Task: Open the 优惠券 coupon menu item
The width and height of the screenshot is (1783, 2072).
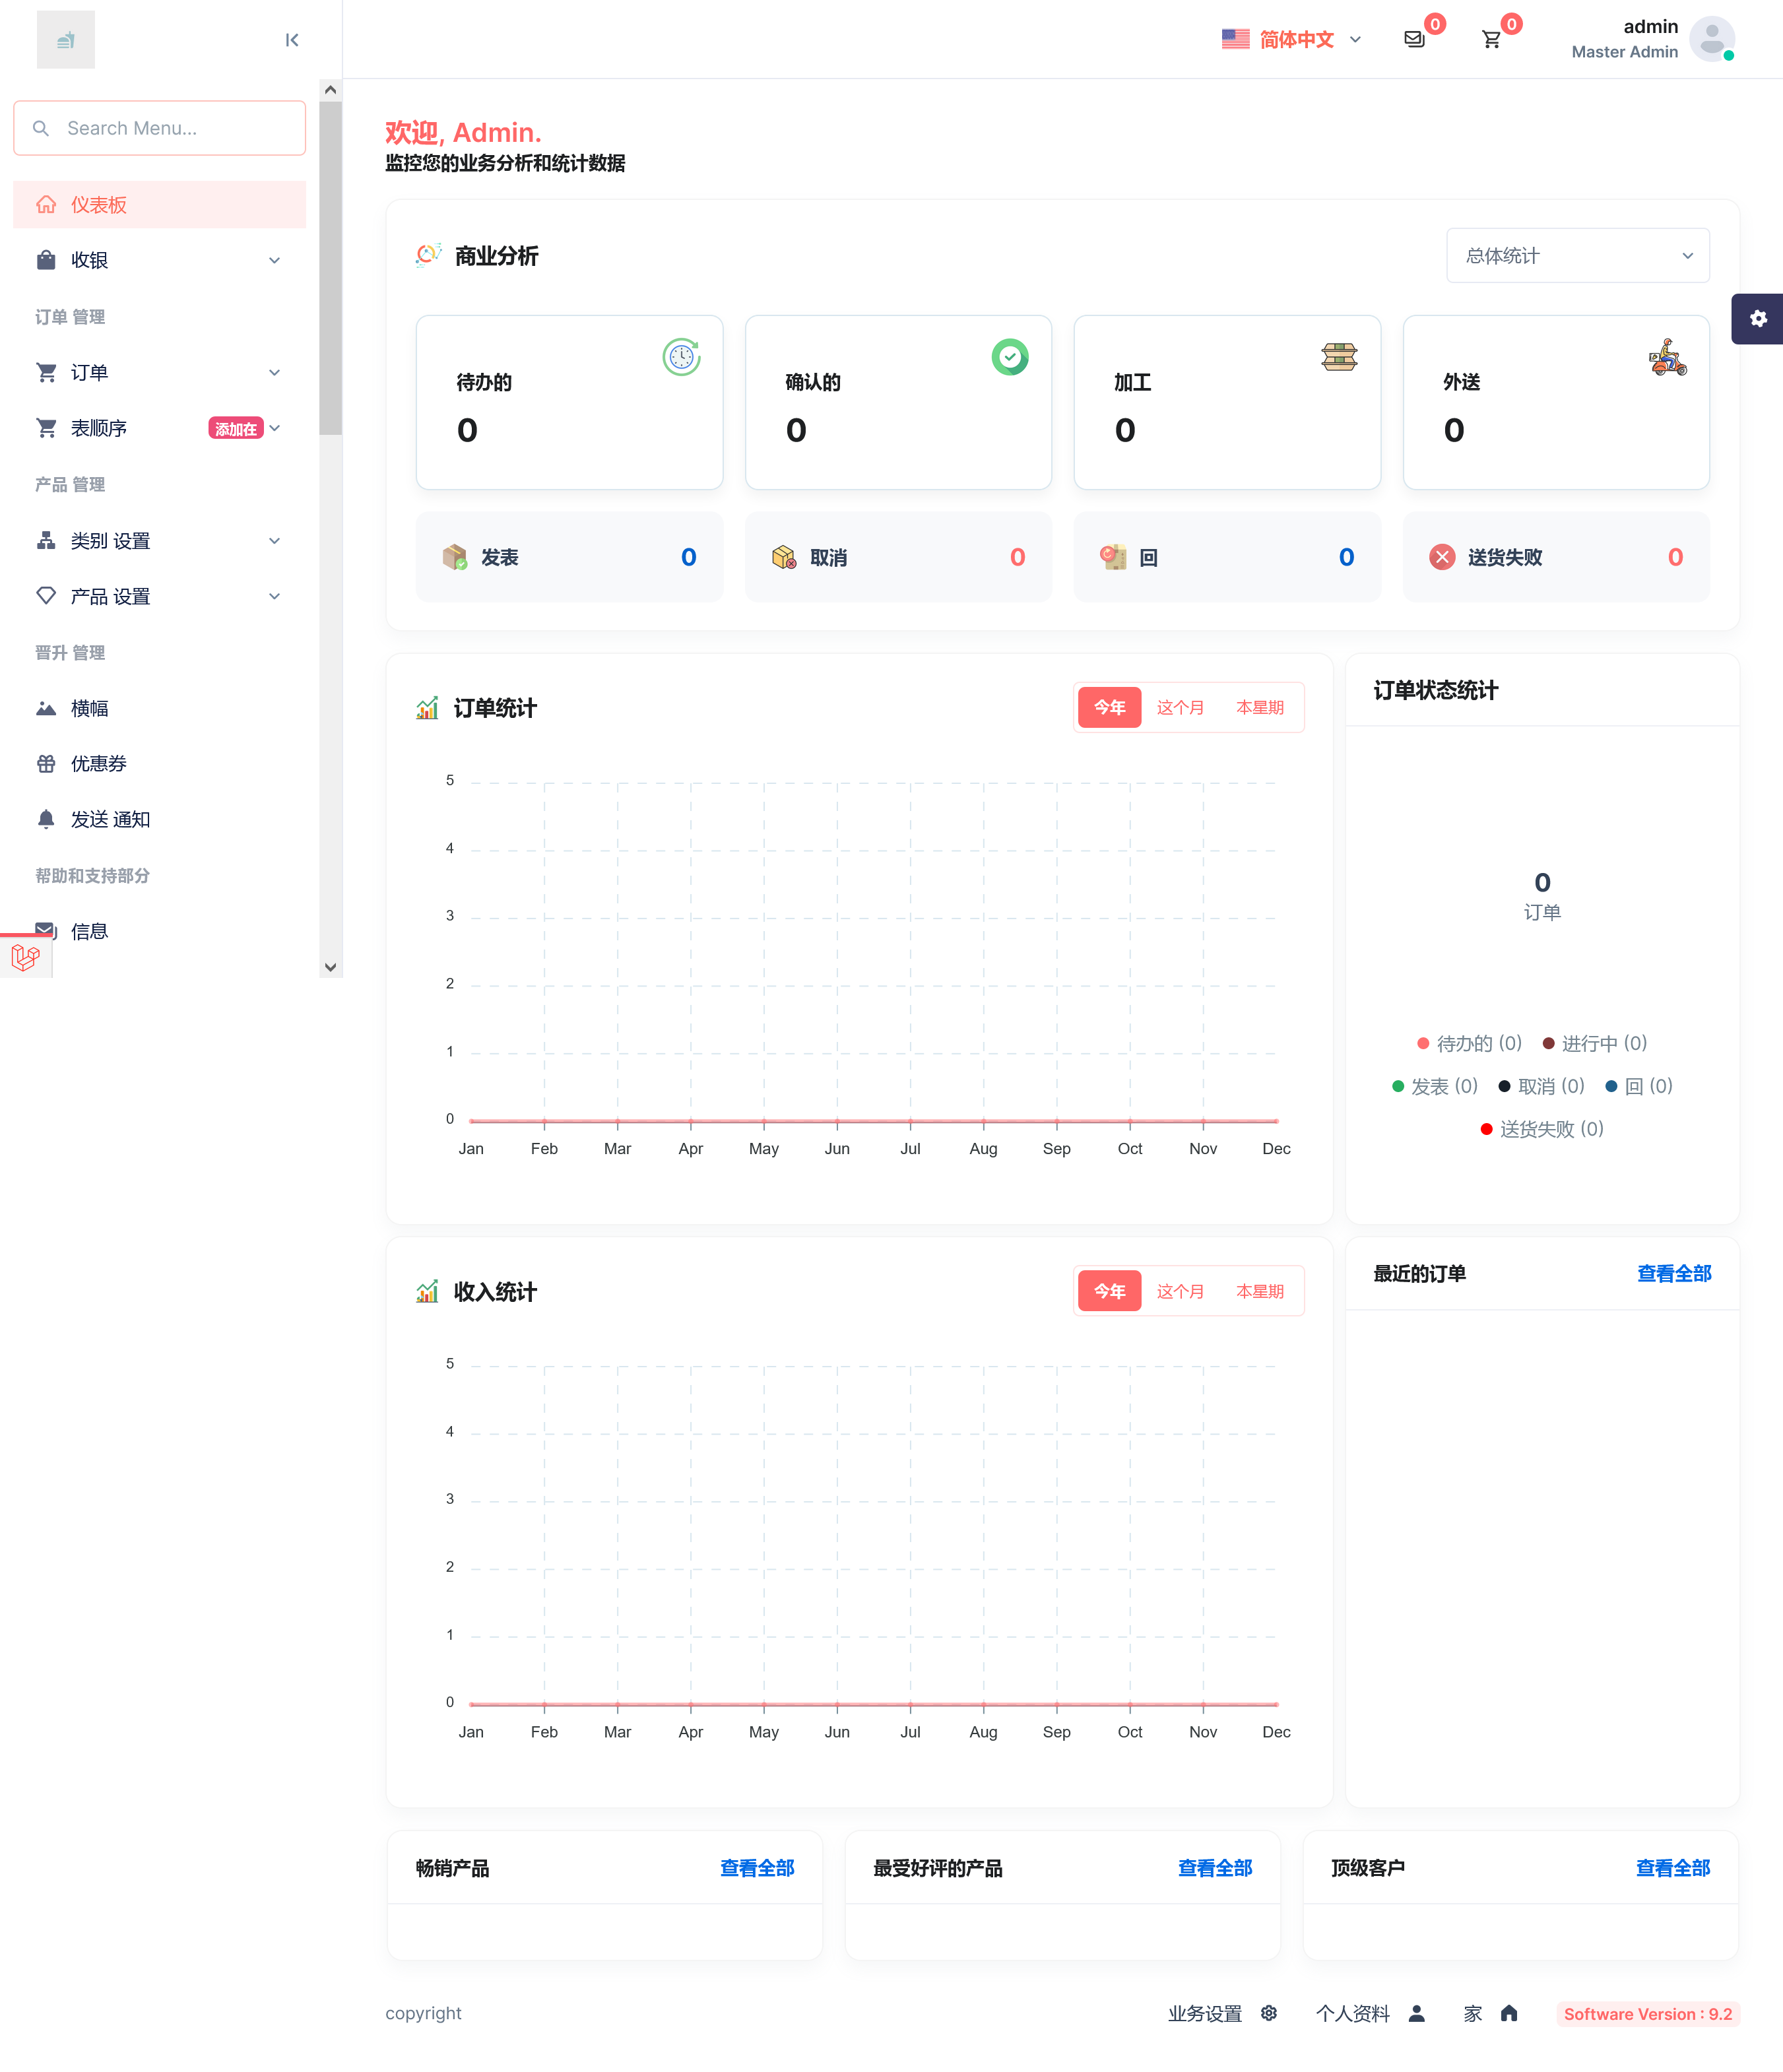Action: (x=160, y=764)
